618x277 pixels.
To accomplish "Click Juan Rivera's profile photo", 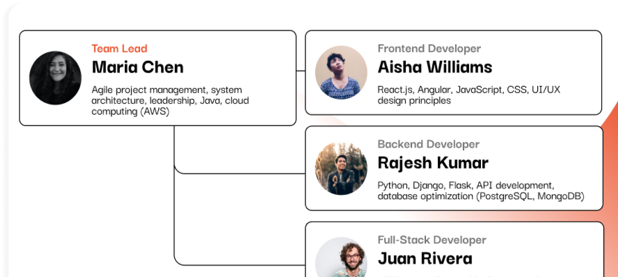I will point(341,258).
